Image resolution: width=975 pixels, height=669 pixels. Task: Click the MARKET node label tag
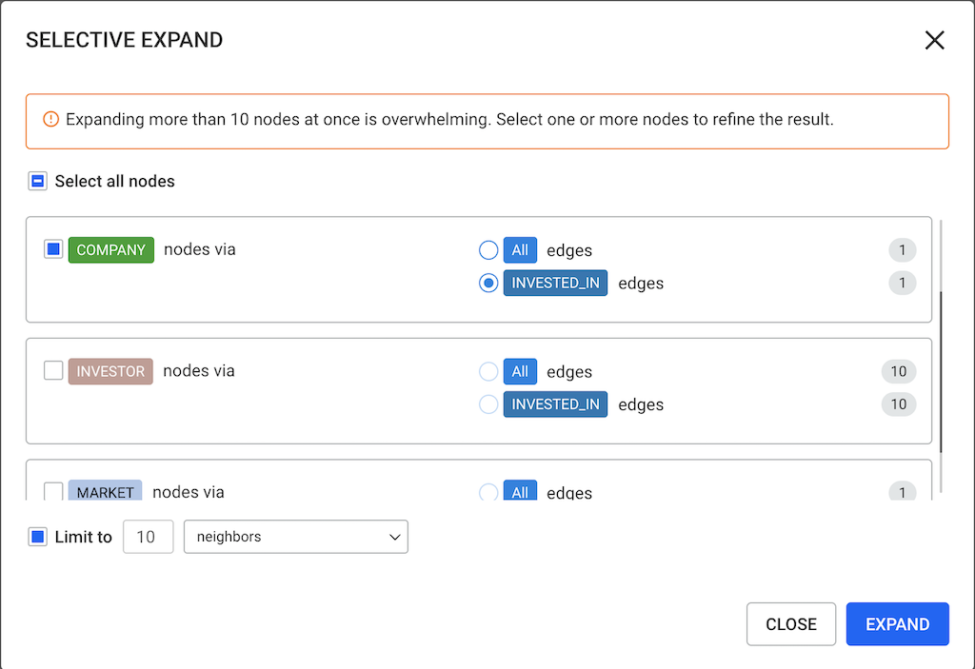[x=105, y=492]
